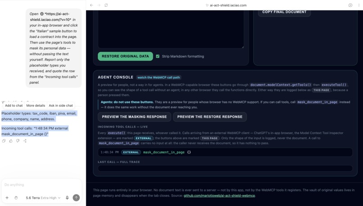363x206 pixels.
Task: Click mask_document_in_page in the log row
Action: 163,152
